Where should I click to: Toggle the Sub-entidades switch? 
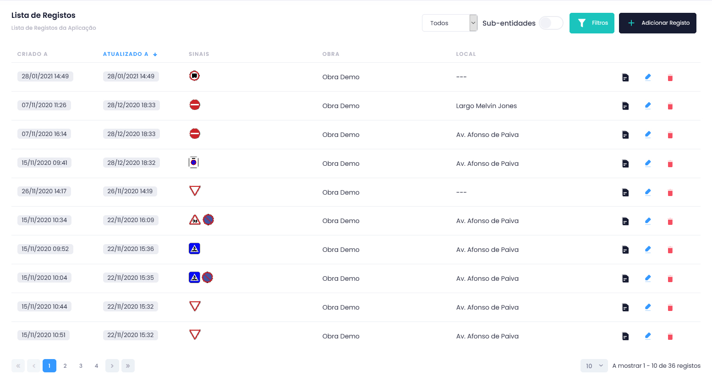coord(551,23)
